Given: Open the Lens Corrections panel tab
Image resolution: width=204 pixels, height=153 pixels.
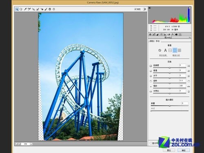Looking at the screenshot, I should 169,34.
